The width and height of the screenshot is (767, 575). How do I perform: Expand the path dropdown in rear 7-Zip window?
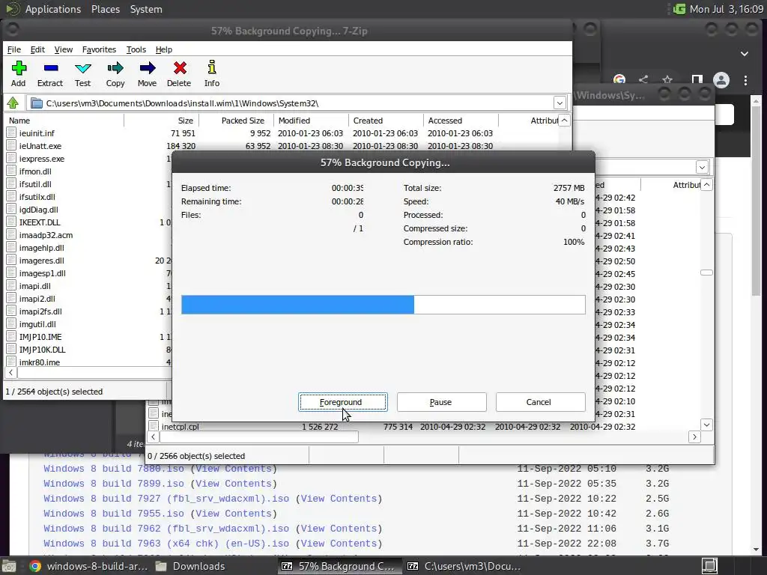click(x=702, y=167)
